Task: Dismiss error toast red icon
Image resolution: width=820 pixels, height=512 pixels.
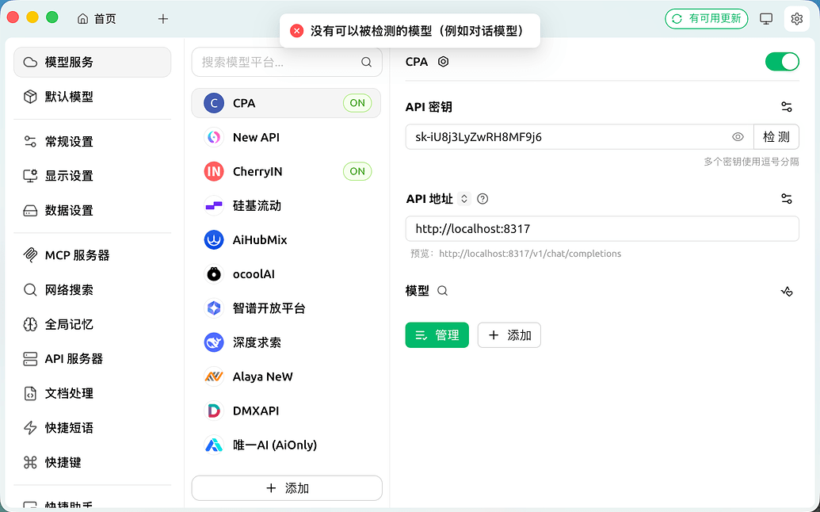Action: coord(296,31)
